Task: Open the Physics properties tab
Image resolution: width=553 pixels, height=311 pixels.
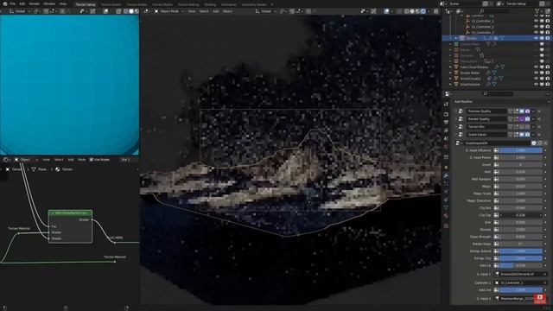Action: point(446,192)
